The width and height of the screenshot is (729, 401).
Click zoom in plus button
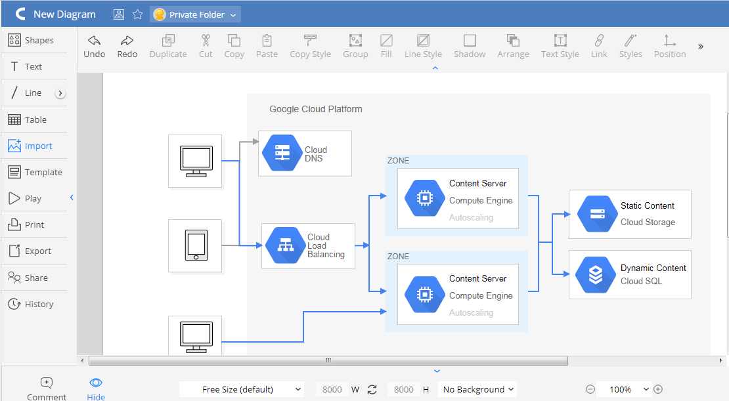point(658,389)
